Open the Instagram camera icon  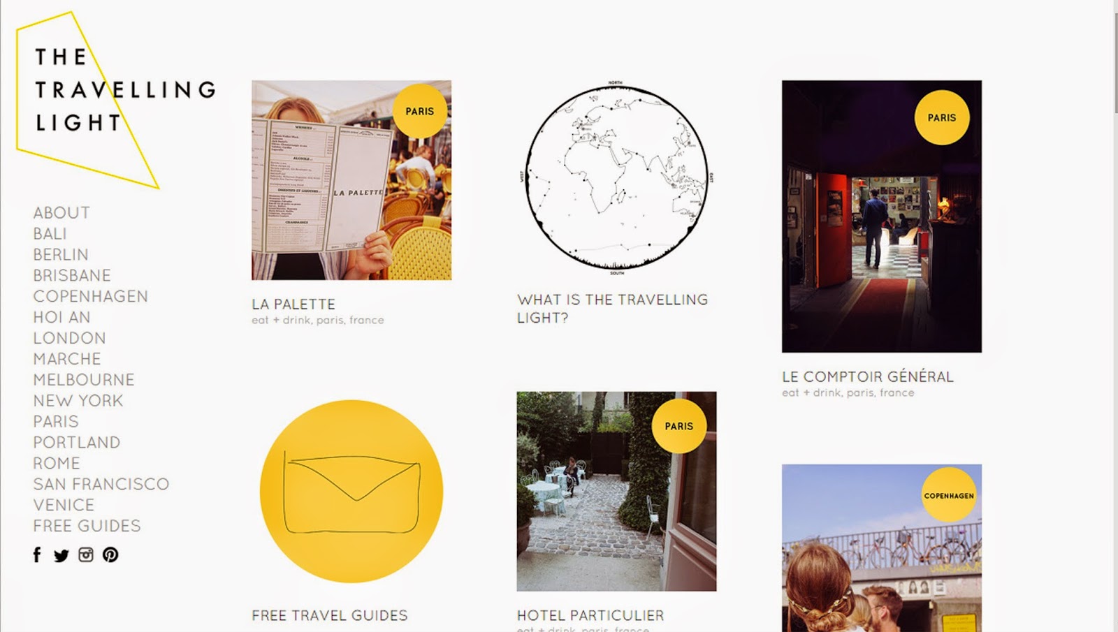86,554
